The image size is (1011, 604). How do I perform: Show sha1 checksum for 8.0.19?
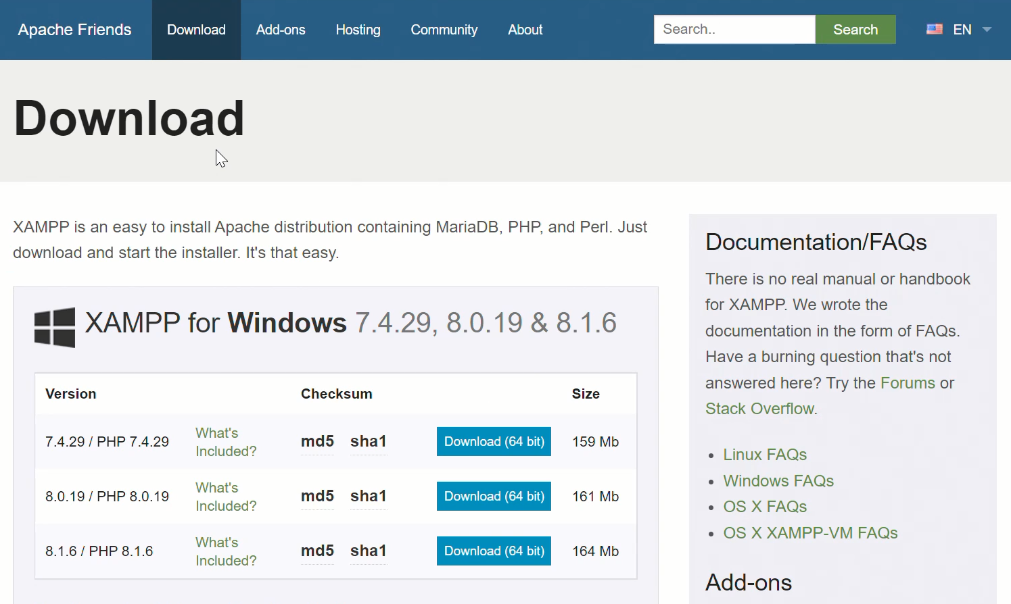pos(368,496)
